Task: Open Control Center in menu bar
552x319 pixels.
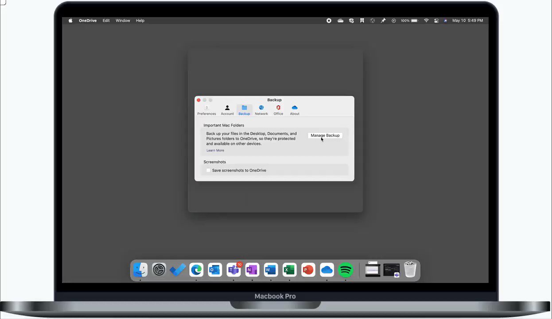Action: tap(436, 20)
